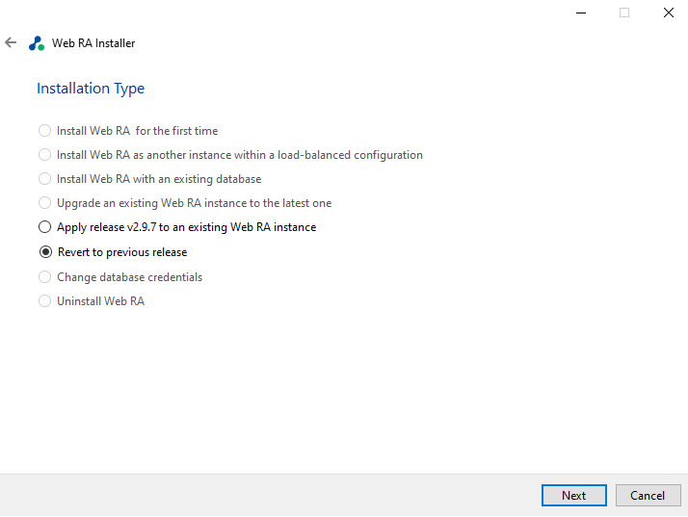Close the Web RA Installer window
This screenshot has height=517, width=688.
668,13
